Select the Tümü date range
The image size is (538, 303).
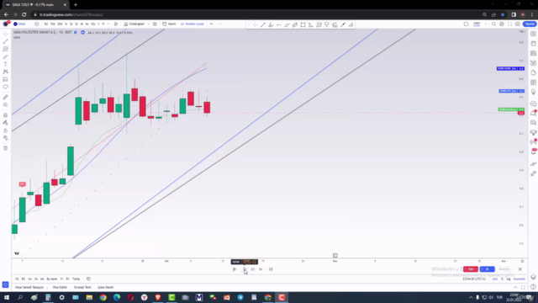pos(76,279)
